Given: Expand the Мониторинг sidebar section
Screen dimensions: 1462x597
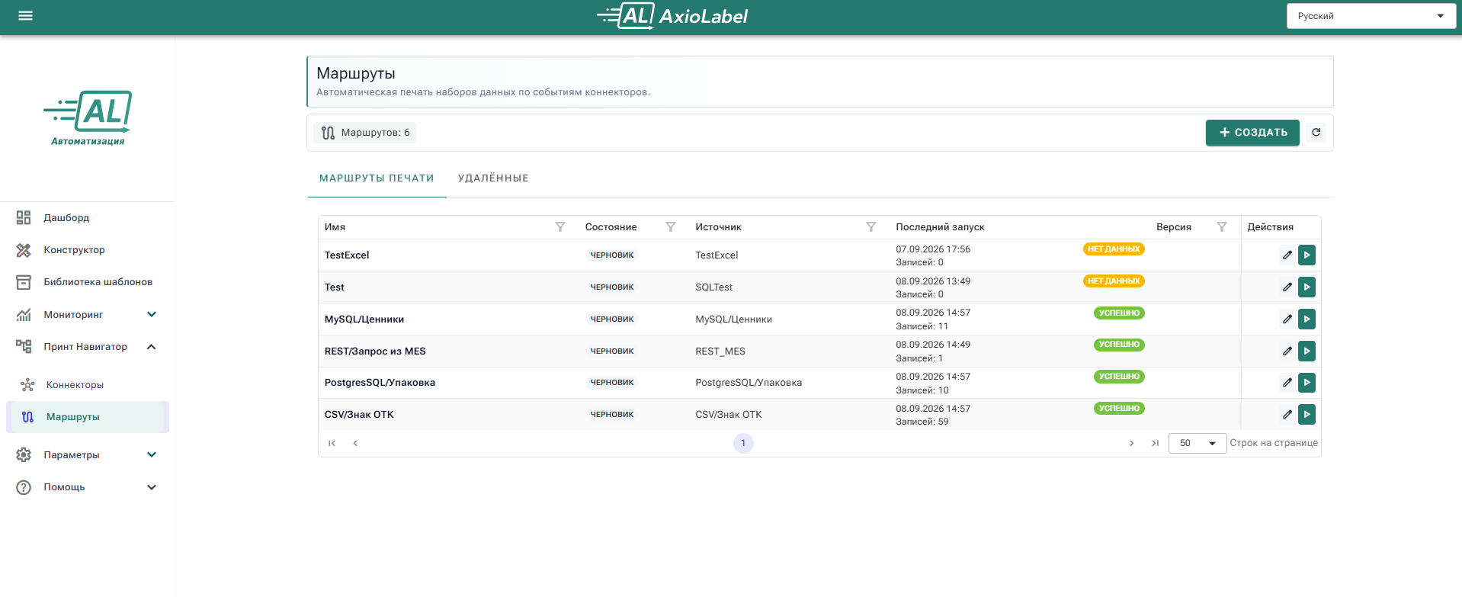Looking at the screenshot, I should pyautogui.click(x=152, y=314).
